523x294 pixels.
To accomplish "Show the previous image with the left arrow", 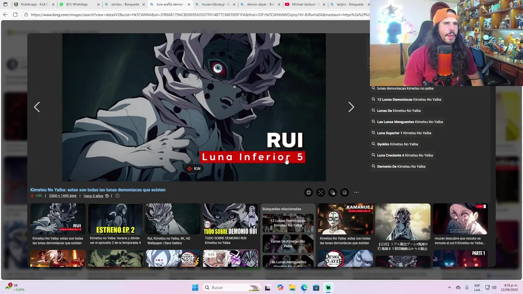I will [37, 107].
